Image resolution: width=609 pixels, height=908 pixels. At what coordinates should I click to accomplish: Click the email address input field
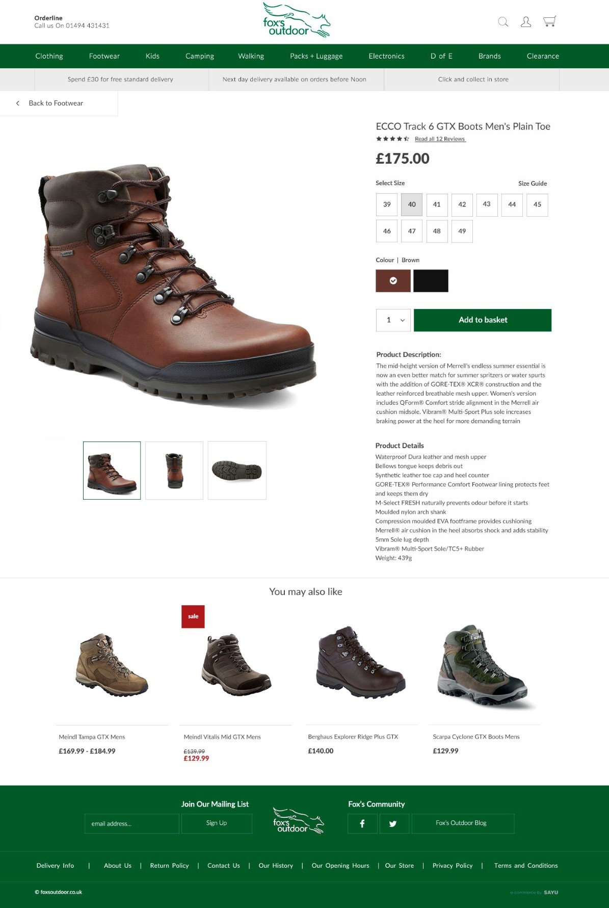[132, 823]
